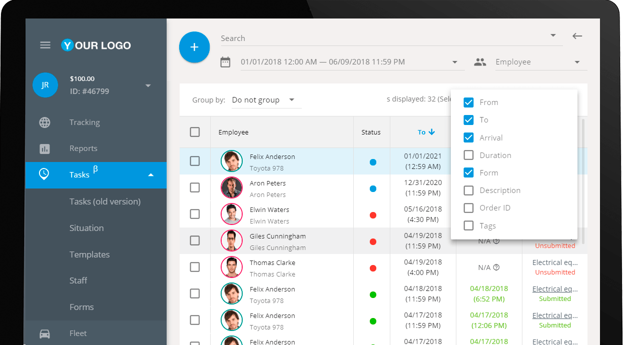Viewport: 624px width, 345px height.
Task: Click the Fleet car icon
Action: coord(45,333)
